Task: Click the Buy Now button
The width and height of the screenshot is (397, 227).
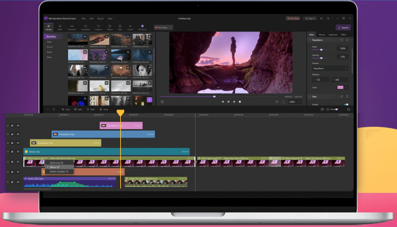Action: pyautogui.click(x=293, y=18)
